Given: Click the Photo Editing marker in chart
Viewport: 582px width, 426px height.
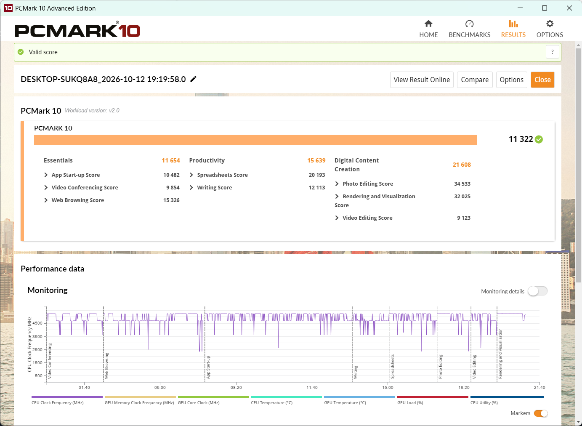Looking at the screenshot, I should (x=441, y=367).
